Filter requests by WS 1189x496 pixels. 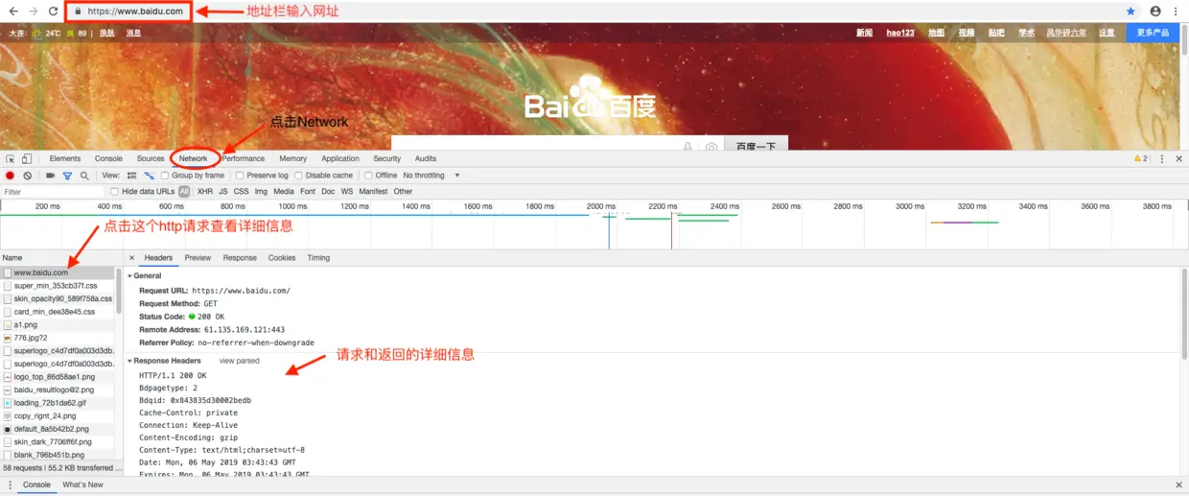(x=347, y=191)
